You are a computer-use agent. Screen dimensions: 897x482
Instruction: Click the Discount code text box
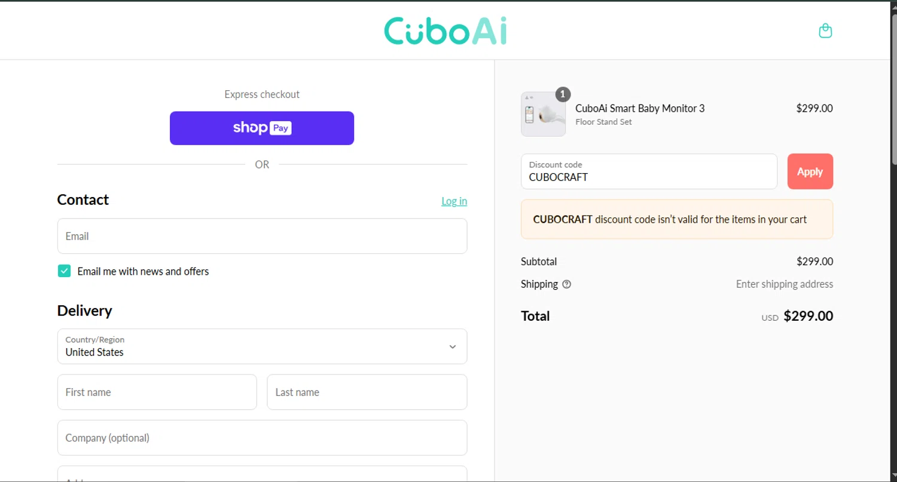tap(649, 171)
